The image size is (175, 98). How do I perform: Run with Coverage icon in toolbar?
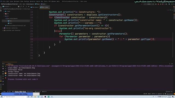coord(161,4)
